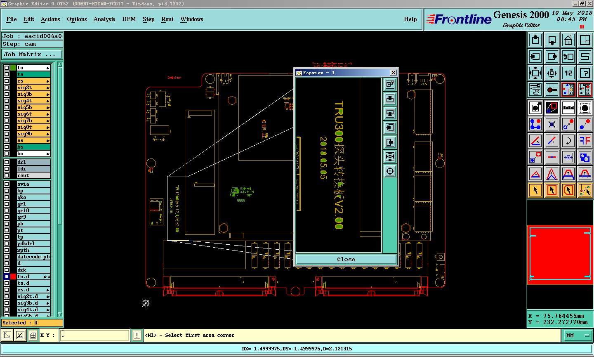594x357 pixels.
Task: Click the Close button in Popview
Action: point(346,259)
